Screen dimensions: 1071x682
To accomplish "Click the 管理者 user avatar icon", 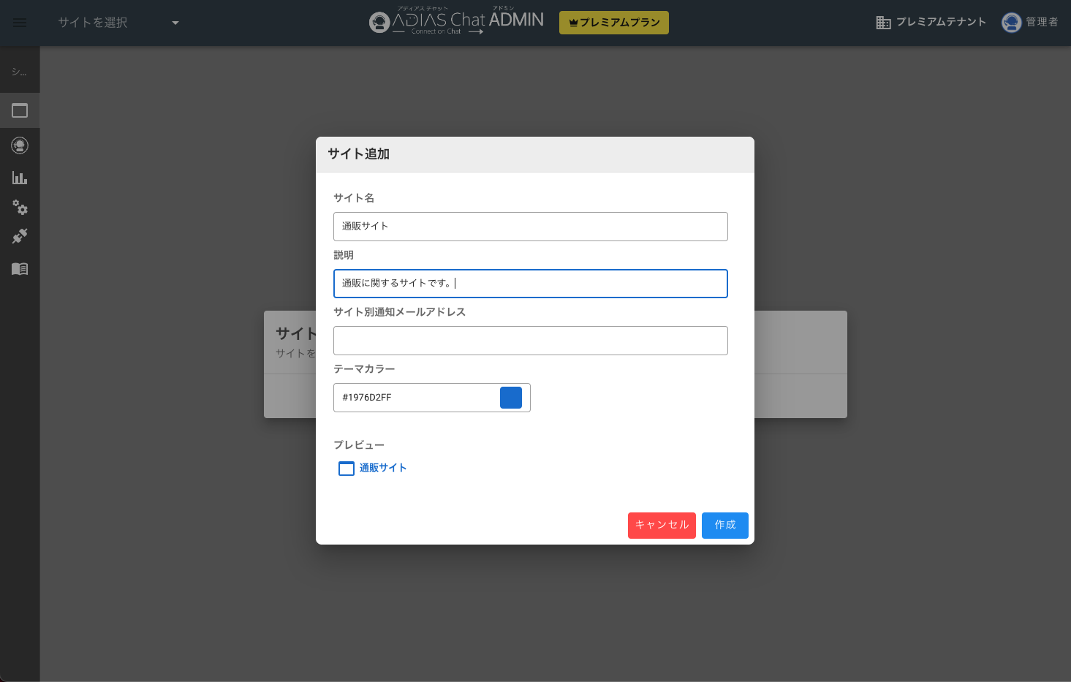I will coord(1011,23).
